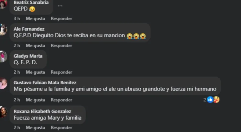The width and height of the screenshot is (241, 132).
Task: Reply to Beatriz Sanabria's comment
Action: click(62, 19)
